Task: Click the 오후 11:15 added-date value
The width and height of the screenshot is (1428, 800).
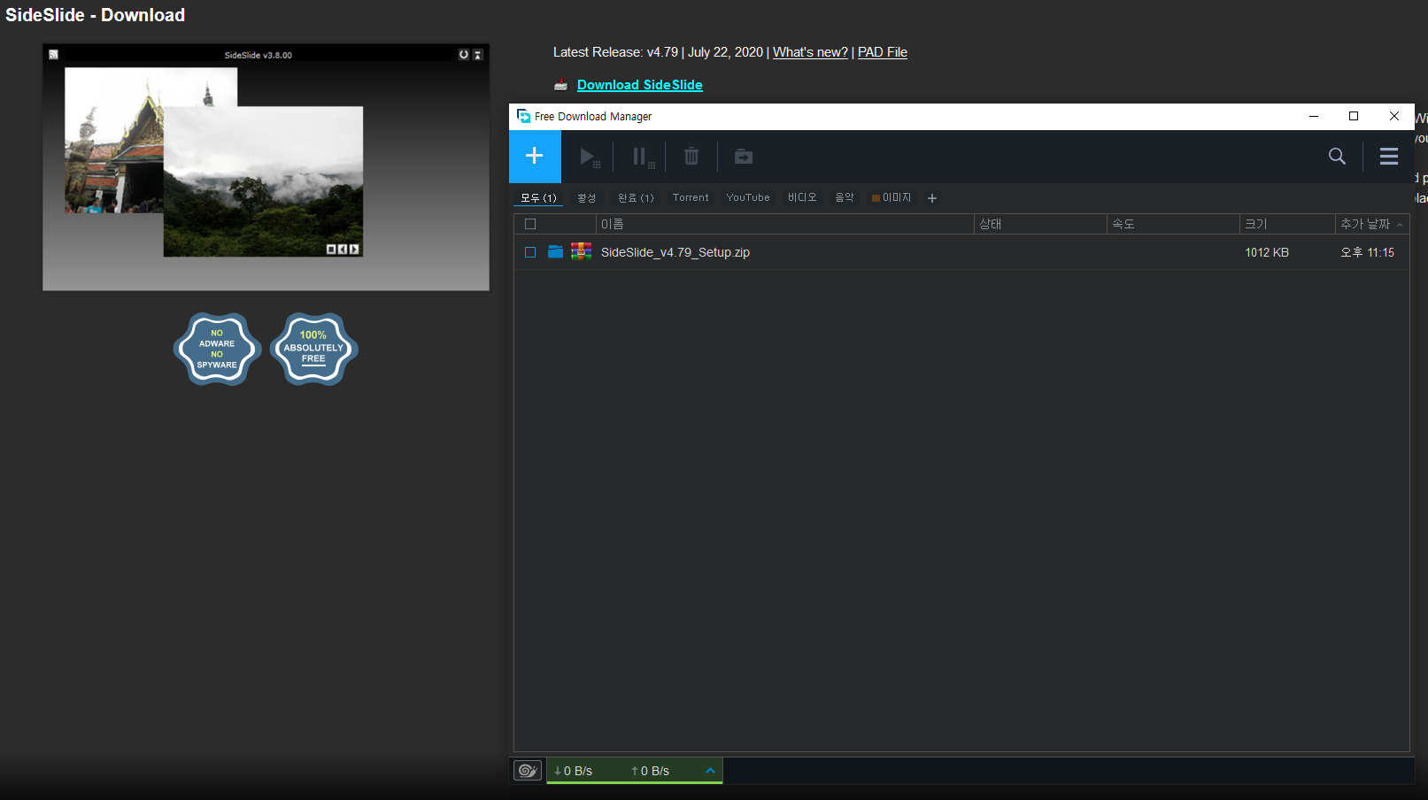Action: coord(1367,252)
